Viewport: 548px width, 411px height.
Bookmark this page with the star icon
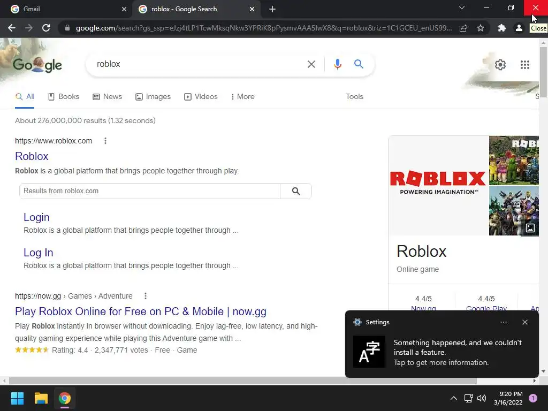click(481, 28)
